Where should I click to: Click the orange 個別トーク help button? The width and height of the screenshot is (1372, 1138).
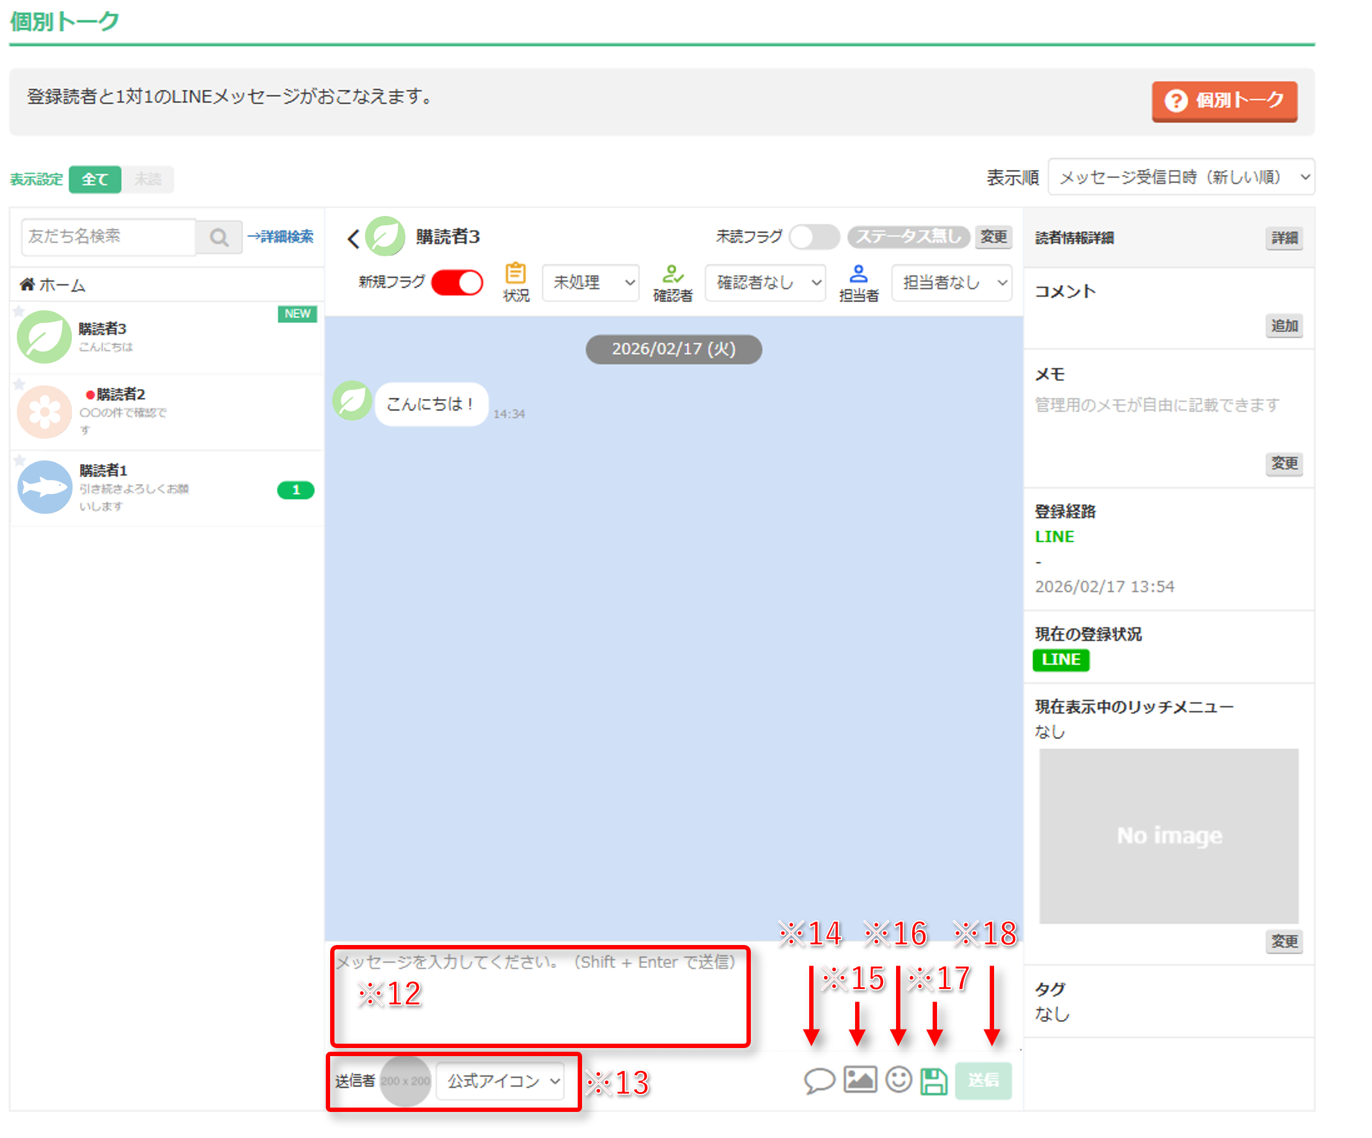point(1224,101)
